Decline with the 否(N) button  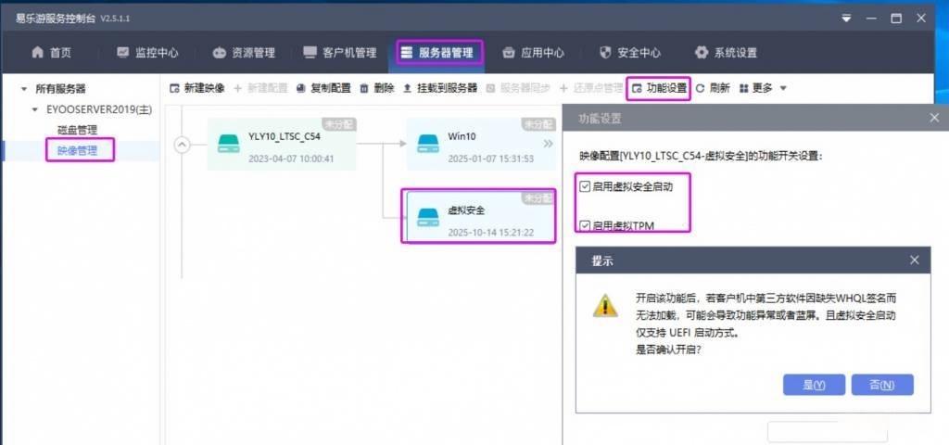pos(882,385)
